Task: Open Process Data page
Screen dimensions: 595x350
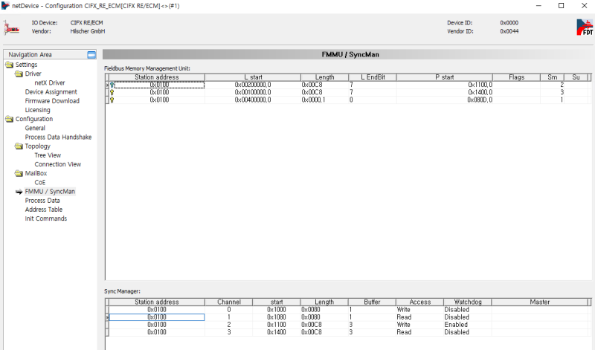Action: [x=42, y=201]
